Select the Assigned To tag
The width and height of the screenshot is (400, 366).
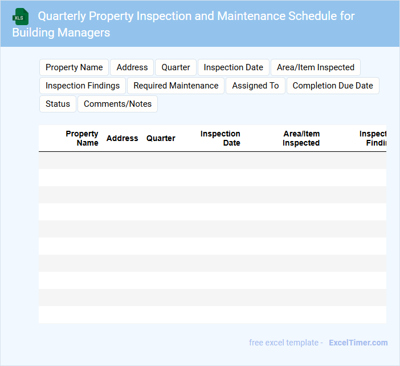pyautogui.click(x=255, y=86)
